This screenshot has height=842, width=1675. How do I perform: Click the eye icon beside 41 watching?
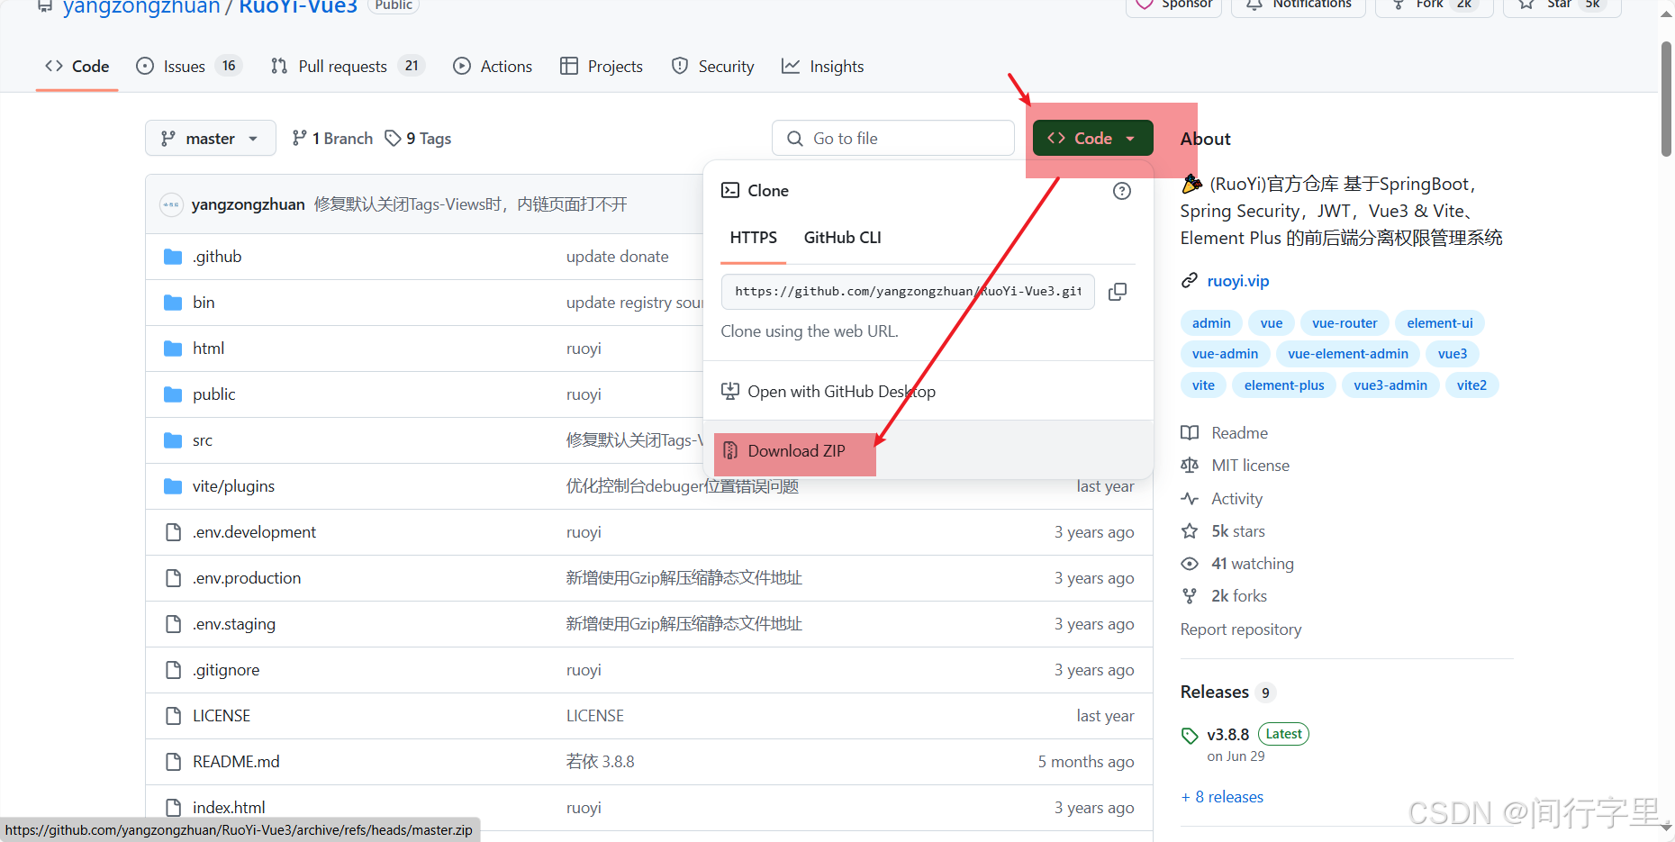pyautogui.click(x=1190, y=564)
